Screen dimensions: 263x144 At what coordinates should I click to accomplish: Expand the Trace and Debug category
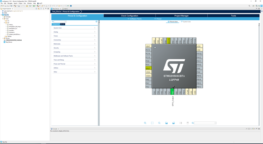pyautogui.click(x=75, y=60)
